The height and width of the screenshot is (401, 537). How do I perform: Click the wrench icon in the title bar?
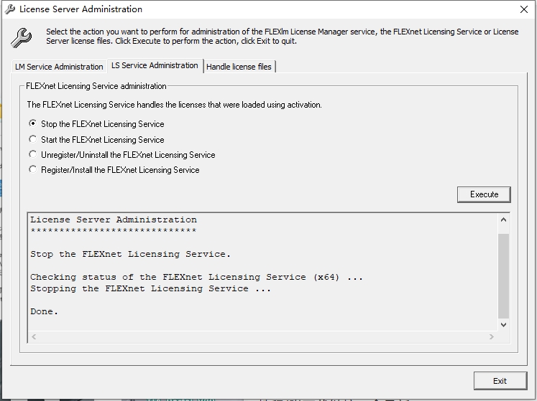coord(10,9)
